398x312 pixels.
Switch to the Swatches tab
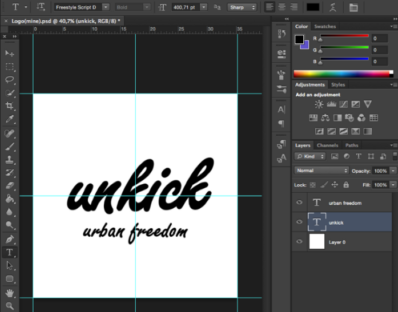(325, 26)
